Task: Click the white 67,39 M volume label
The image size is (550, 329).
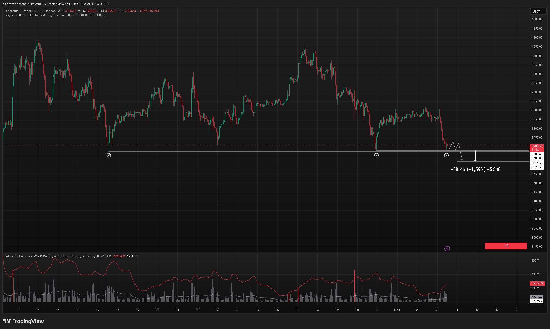Action: pos(536,301)
